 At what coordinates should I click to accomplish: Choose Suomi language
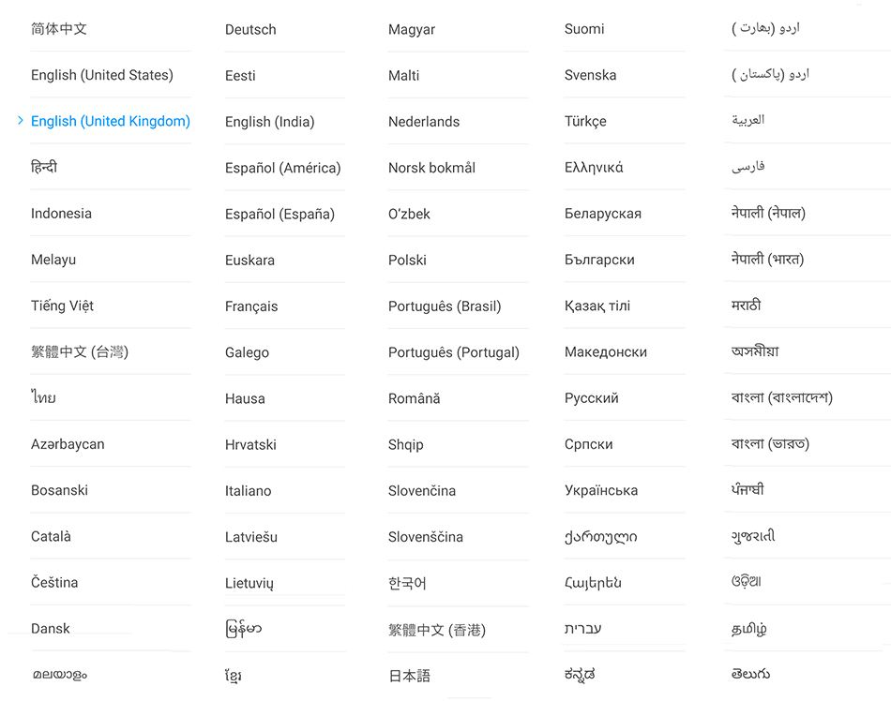click(584, 29)
